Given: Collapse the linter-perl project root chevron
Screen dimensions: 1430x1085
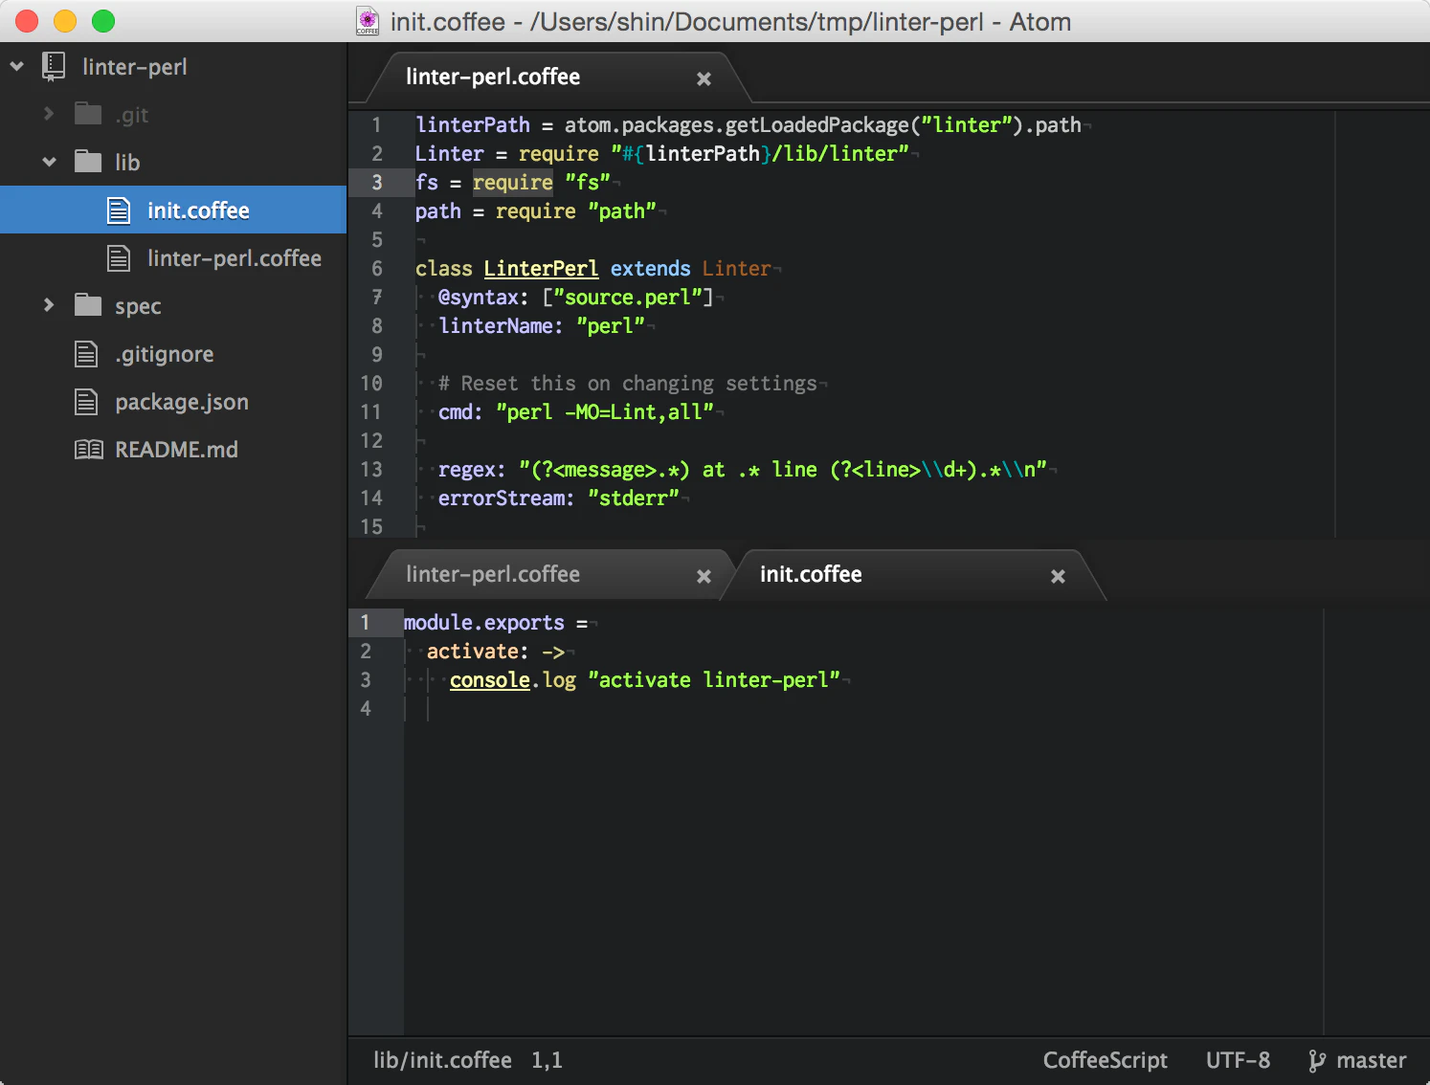Looking at the screenshot, I should coord(17,67).
